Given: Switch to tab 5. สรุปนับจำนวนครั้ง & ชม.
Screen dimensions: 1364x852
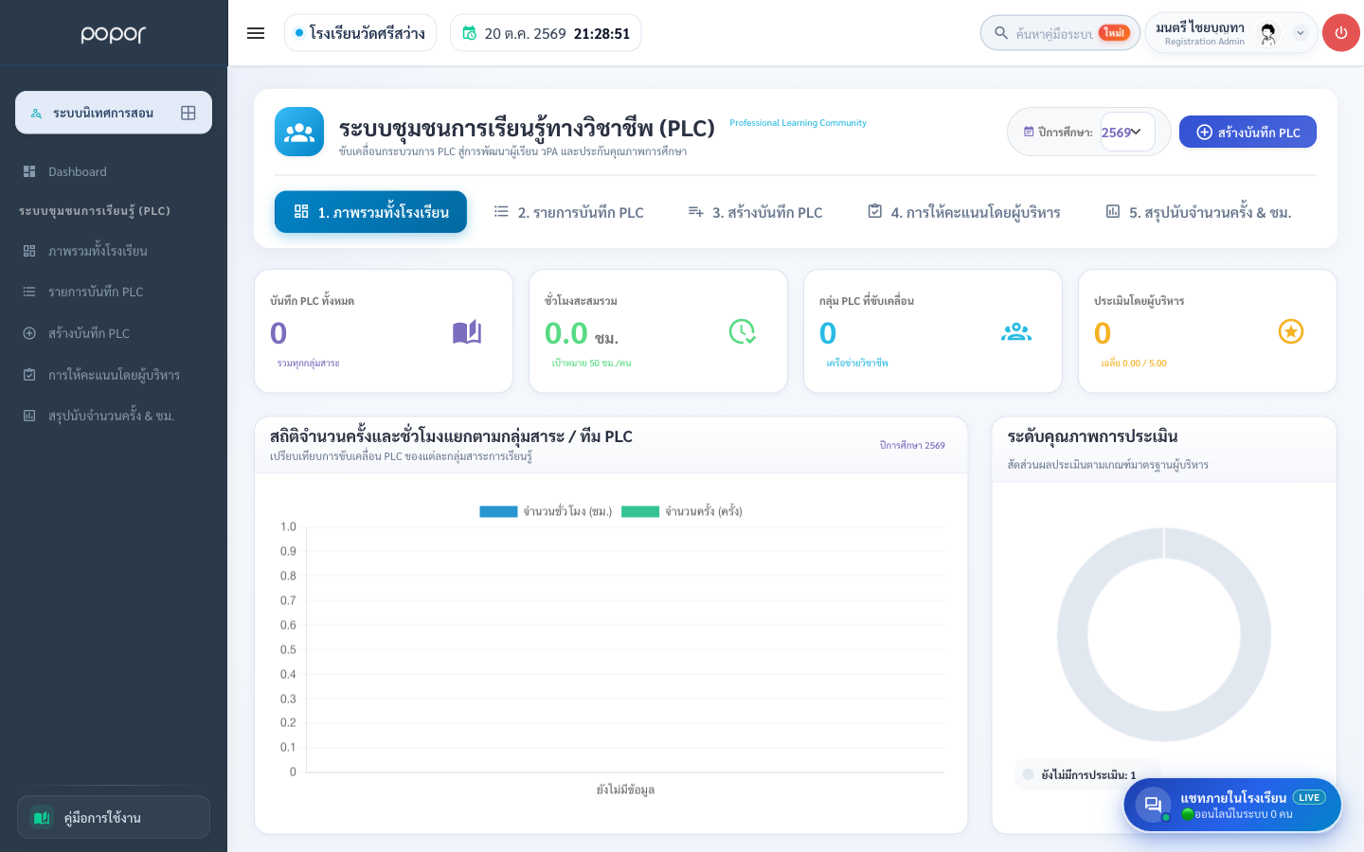Looking at the screenshot, I should (x=1198, y=212).
